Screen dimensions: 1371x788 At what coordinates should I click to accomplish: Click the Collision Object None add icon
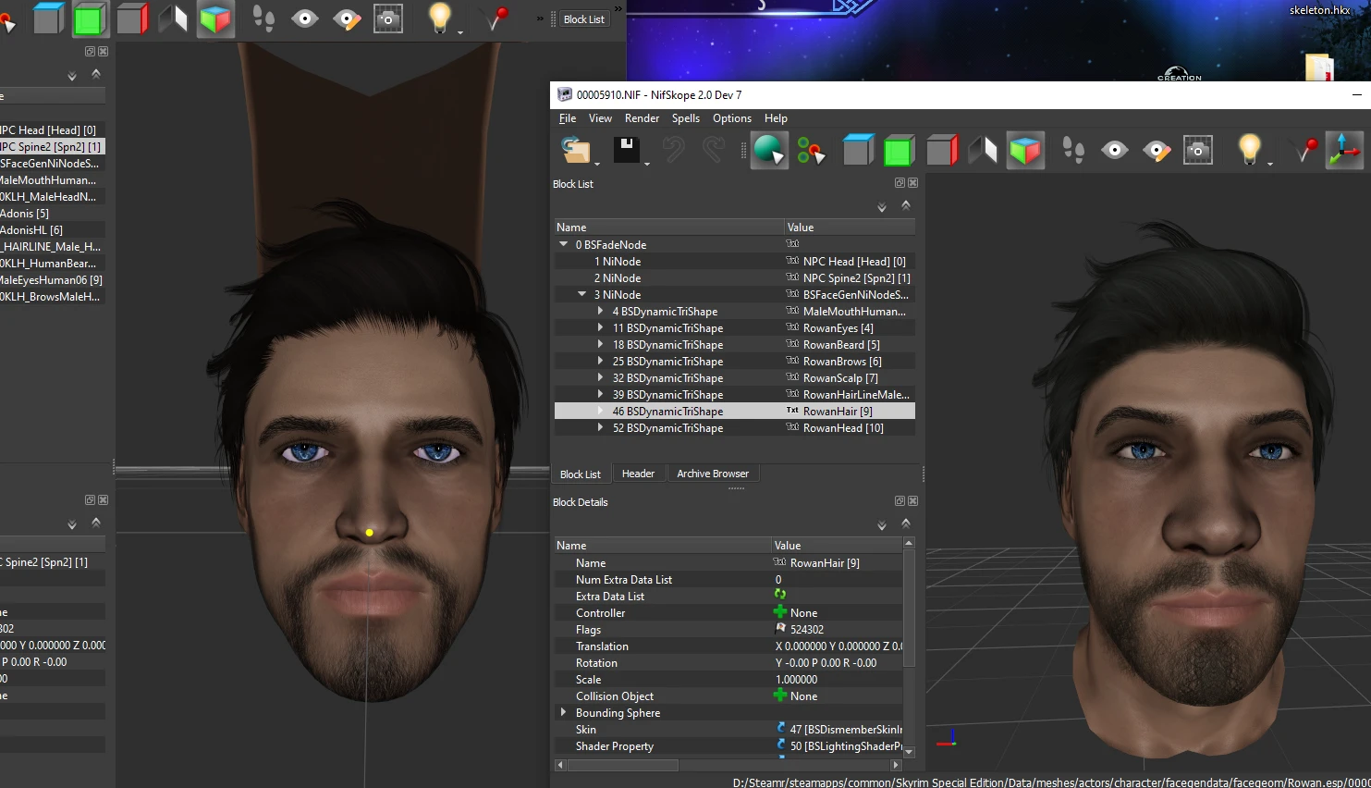(780, 696)
